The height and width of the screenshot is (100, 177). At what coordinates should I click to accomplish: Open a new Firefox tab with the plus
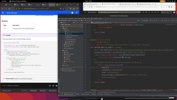pos(67,5)
